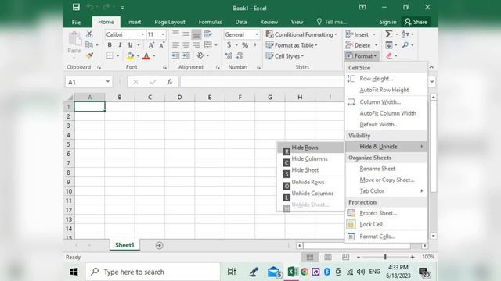This screenshot has height=281, width=501.
Task: Click the AutoSum sigma icon
Action: (388, 34)
